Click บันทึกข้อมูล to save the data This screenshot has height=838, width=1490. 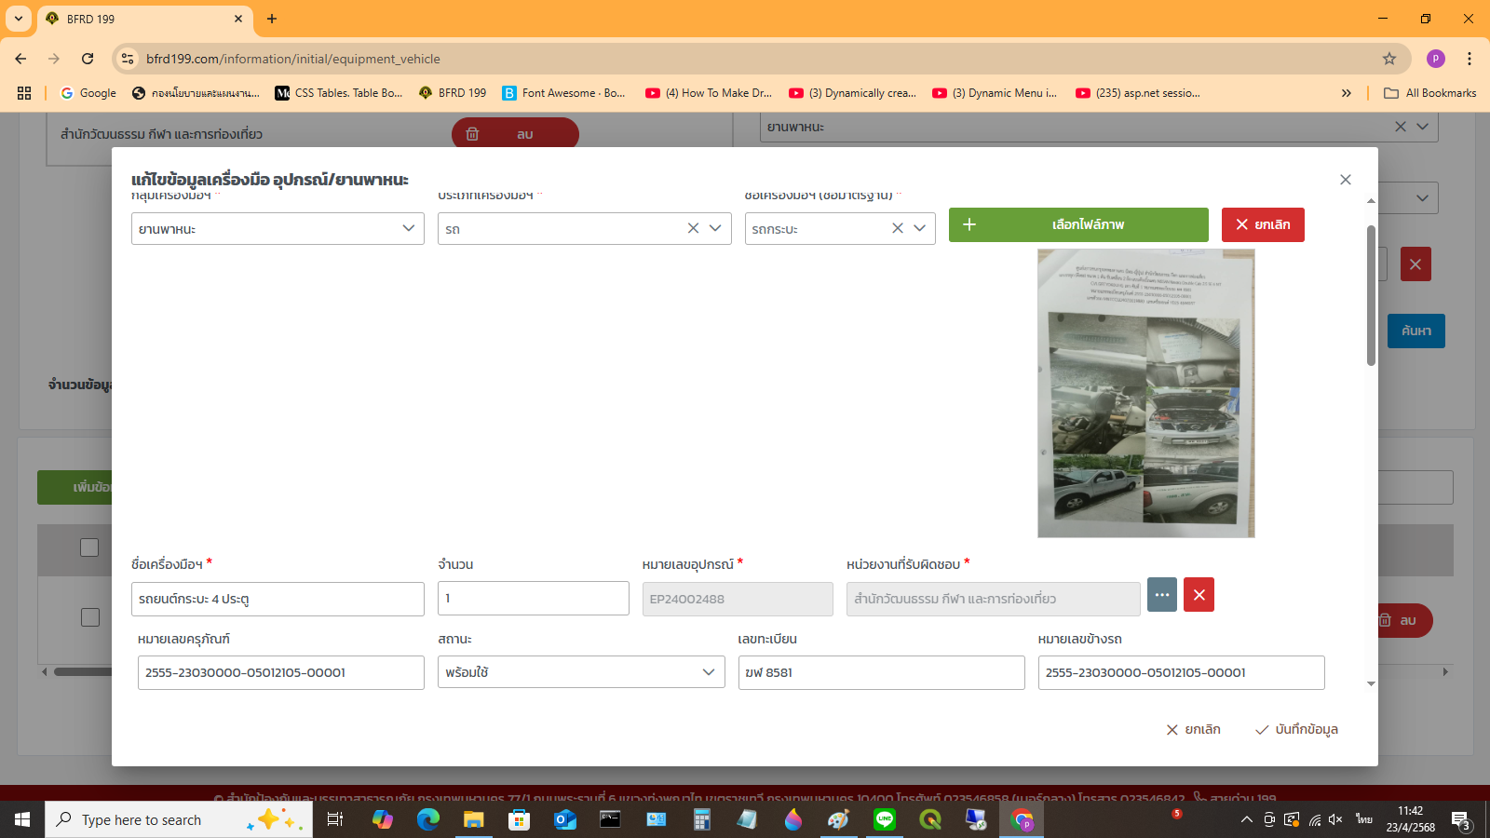pyautogui.click(x=1296, y=729)
